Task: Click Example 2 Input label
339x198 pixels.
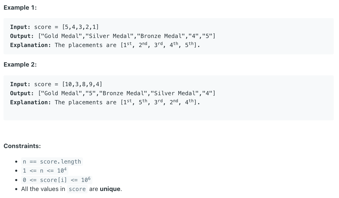Action: (x=20, y=84)
